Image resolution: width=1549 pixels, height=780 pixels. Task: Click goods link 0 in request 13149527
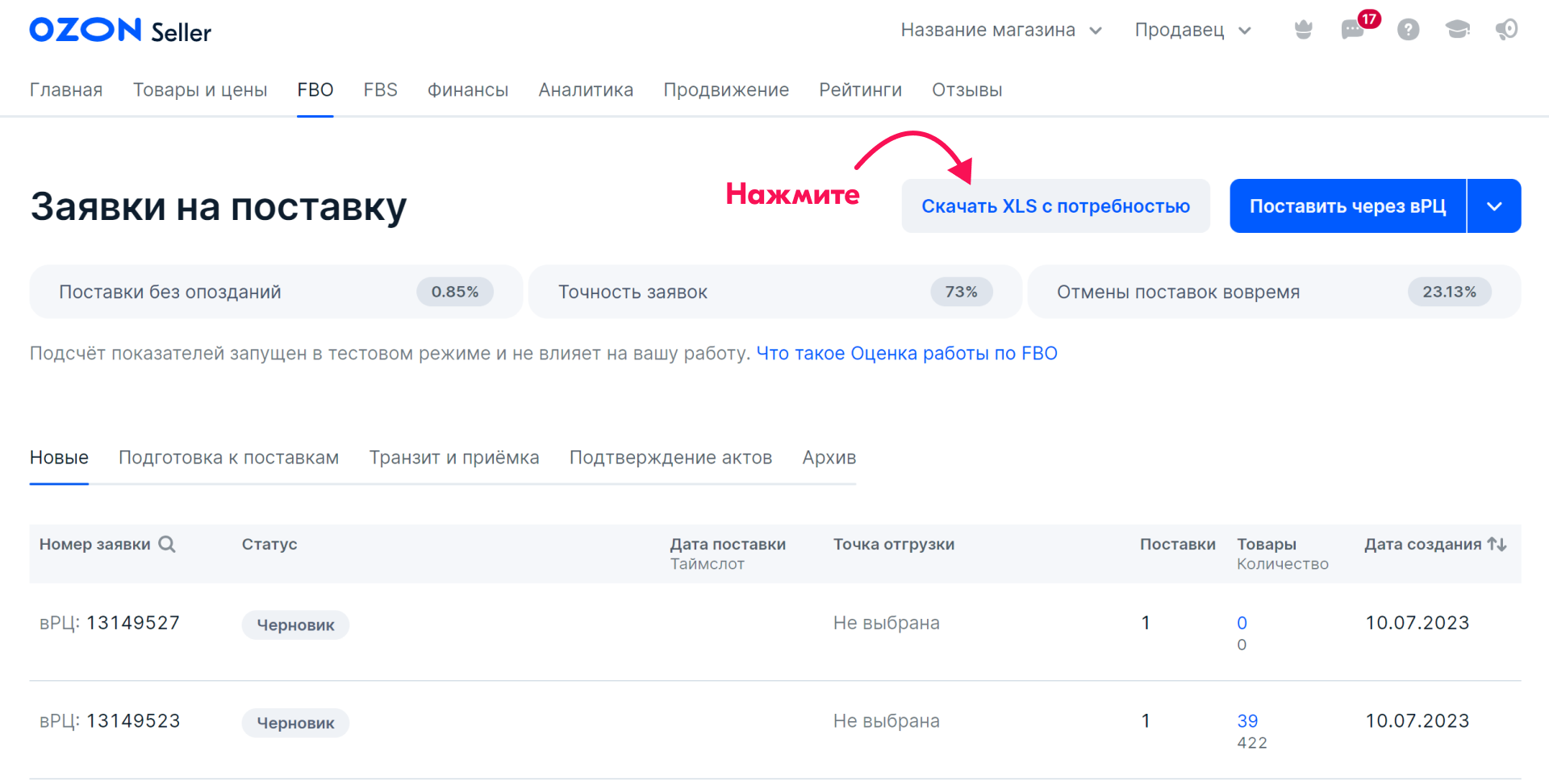point(1242,623)
